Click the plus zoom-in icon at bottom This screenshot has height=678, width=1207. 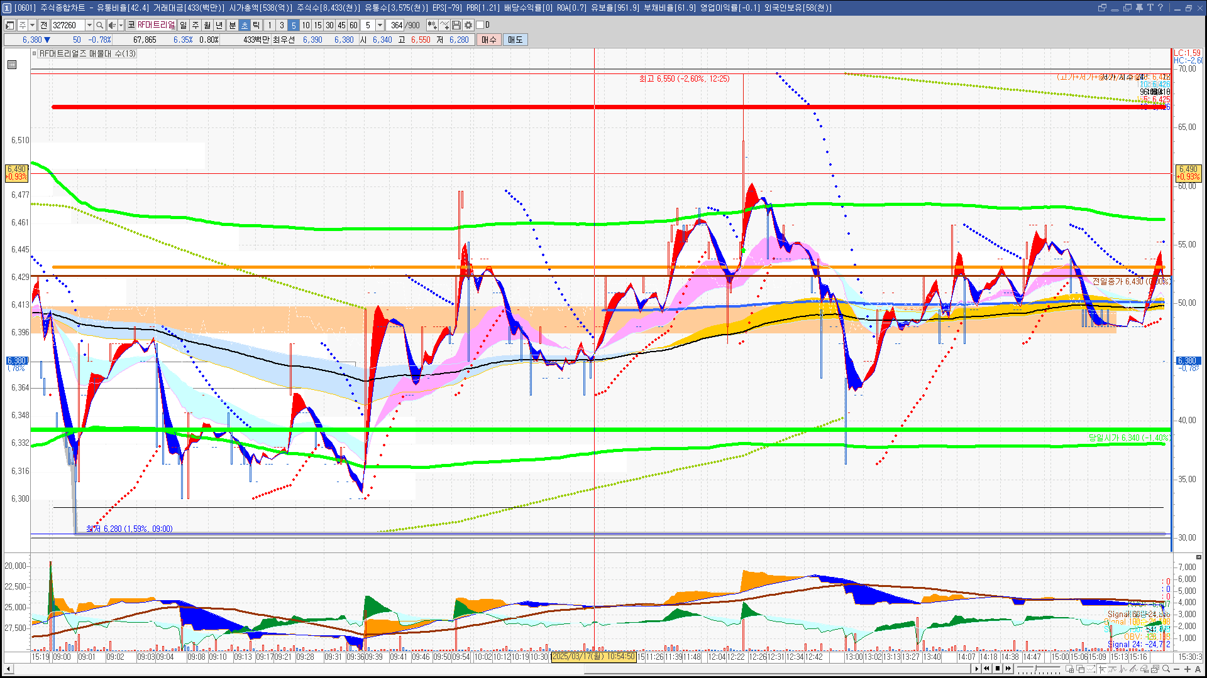tap(1188, 669)
